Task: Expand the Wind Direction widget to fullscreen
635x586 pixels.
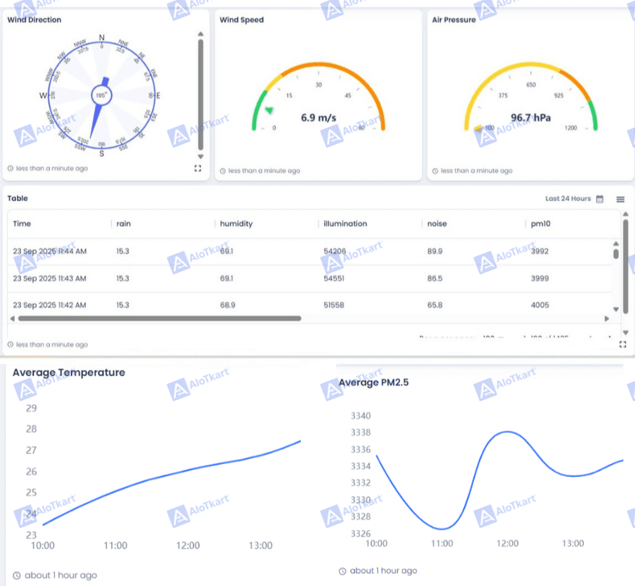Action: tap(198, 168)
